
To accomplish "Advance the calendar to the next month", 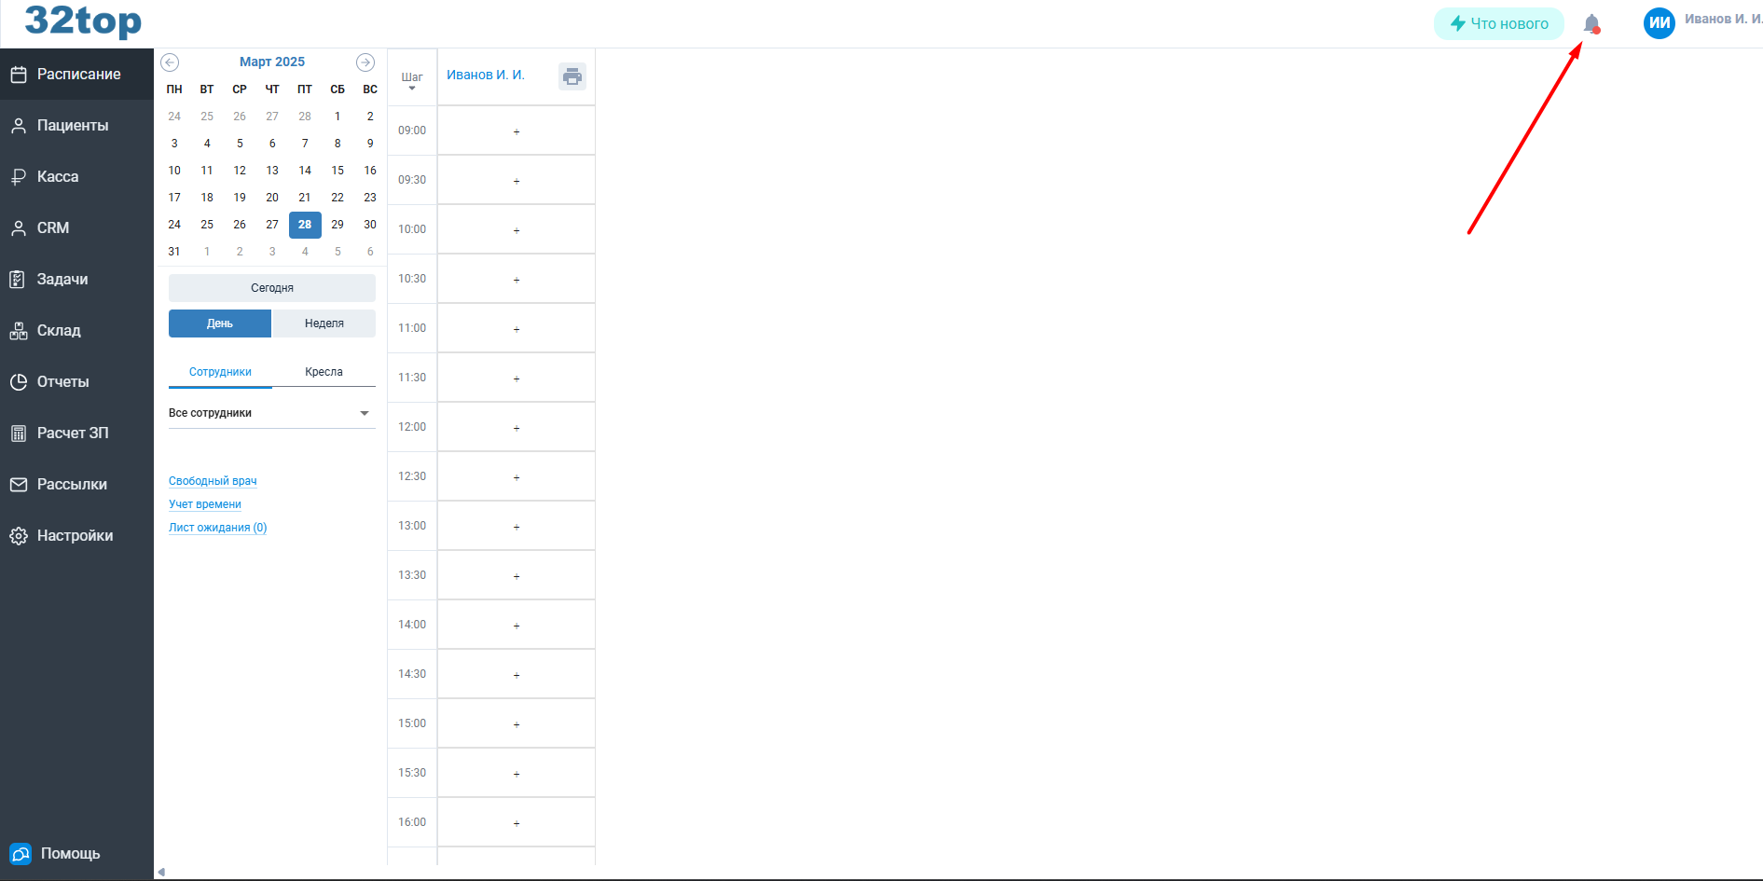I will coord(365,62).
